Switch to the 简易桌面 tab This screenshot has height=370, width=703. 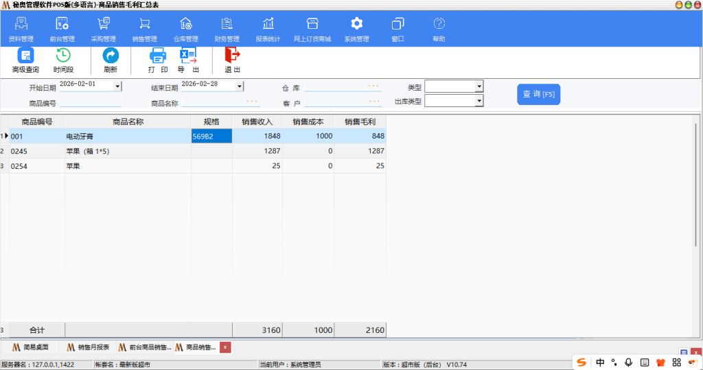(32, 347)
